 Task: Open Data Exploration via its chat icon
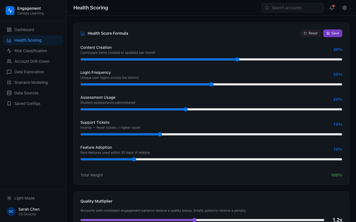tap(9, 72)
